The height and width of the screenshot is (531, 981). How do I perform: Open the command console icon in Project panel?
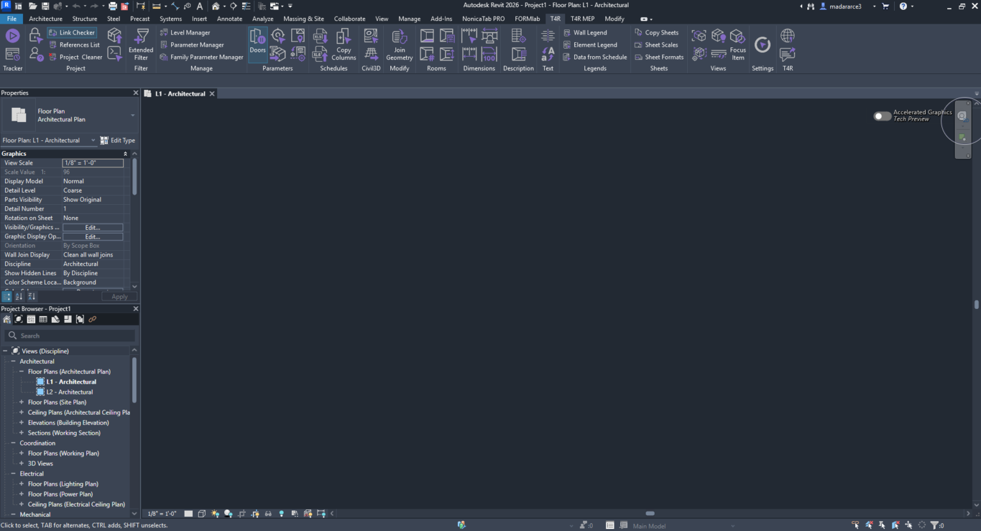pyautogui.click(x=115, y=55)
